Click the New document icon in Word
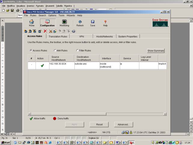Screen dimensions: 193x145 pyautogui.click(x=3, y=10)
